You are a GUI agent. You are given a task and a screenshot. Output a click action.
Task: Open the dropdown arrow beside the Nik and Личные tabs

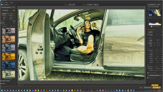coord(14,12)
